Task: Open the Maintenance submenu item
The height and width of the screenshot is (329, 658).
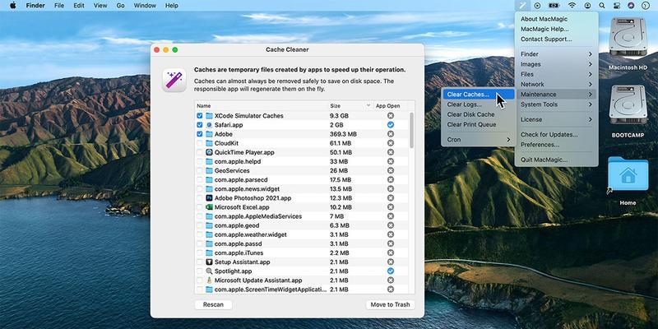Action: pyautogui.click(x=556, y=94)
